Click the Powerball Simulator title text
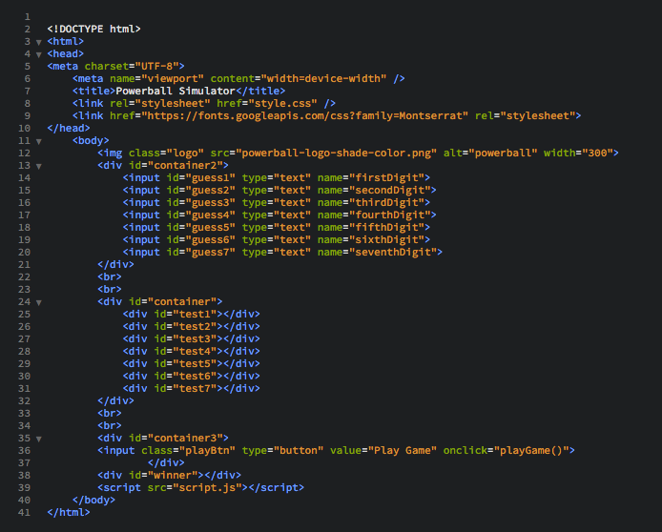The height and width of the screenshot is (532, 662). [x=176, y=92]
